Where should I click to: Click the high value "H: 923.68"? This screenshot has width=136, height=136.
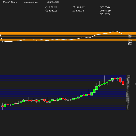click(x=78, y=7)
